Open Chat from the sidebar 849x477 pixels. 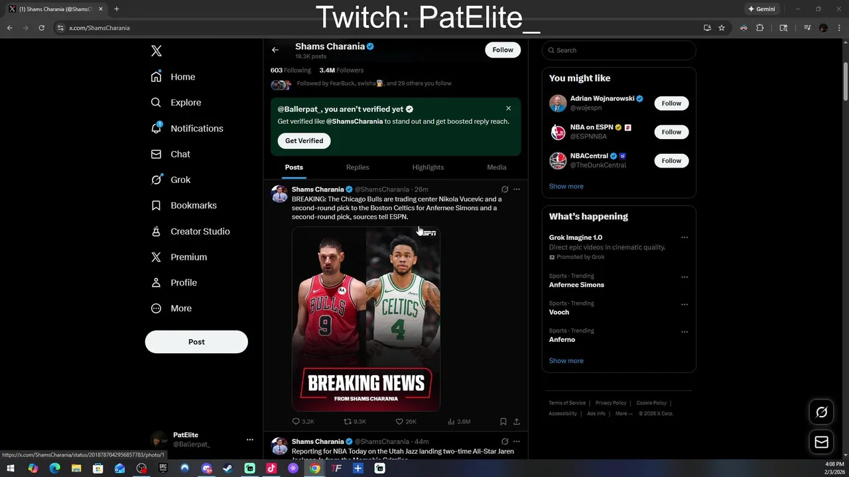(170, 154)
